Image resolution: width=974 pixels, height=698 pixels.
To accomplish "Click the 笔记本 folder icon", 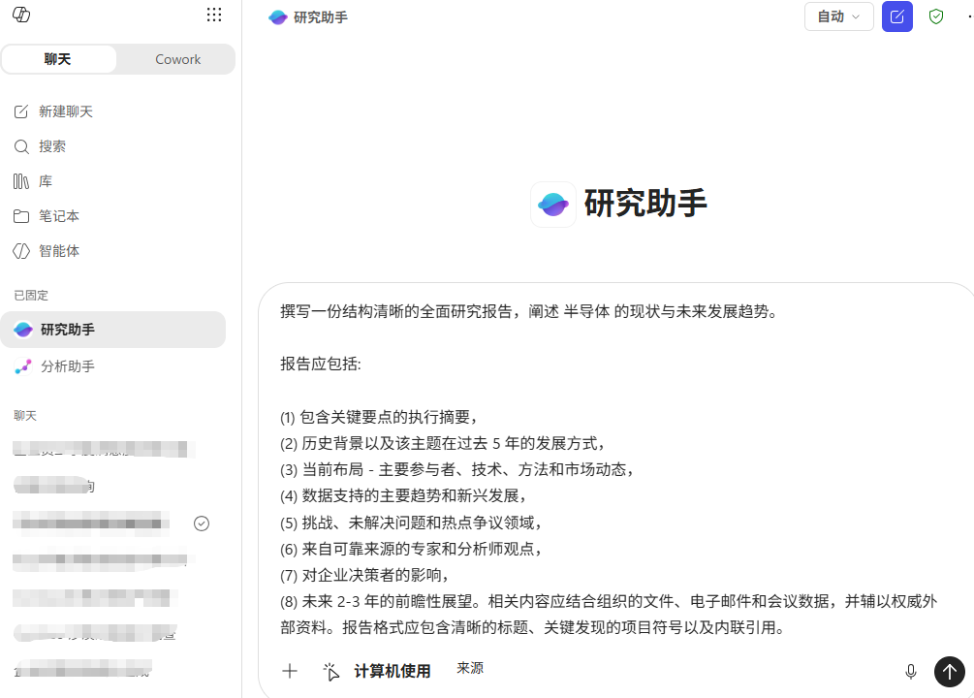I will pos(21,215).
